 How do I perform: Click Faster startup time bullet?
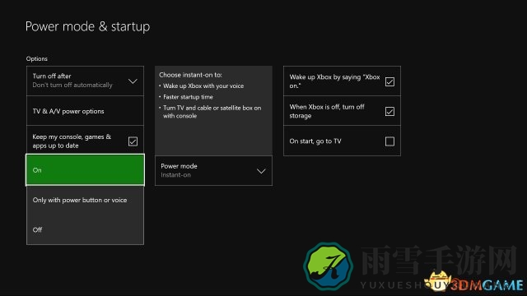pyautogui.click(x=188, y=97)
